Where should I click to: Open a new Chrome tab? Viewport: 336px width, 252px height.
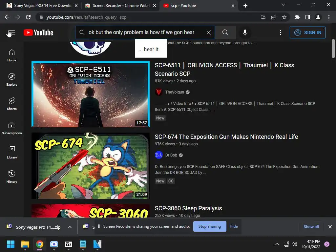[245, 6]
